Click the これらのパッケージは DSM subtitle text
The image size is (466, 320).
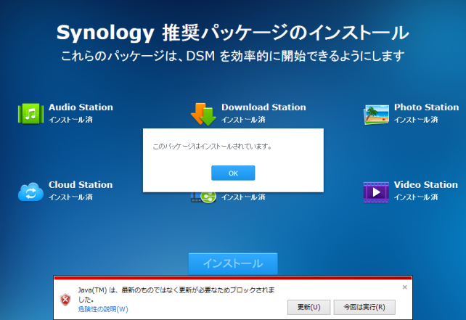click(233, 56)
